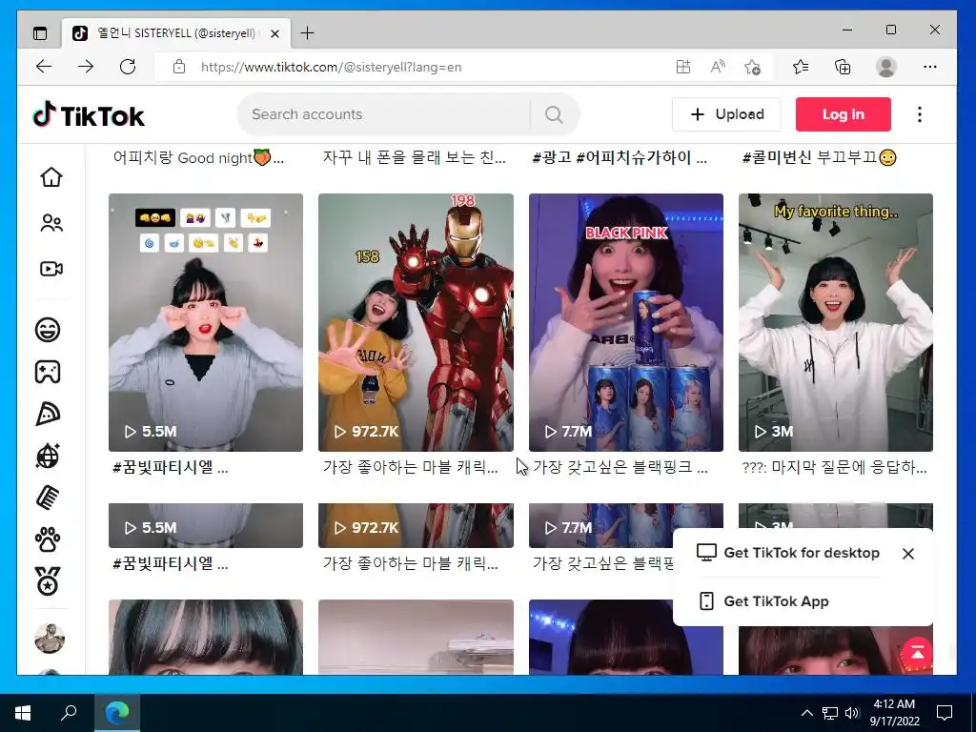Open the Iron Man 972.7K video
The image size is (976, 732).
[416, 322]
